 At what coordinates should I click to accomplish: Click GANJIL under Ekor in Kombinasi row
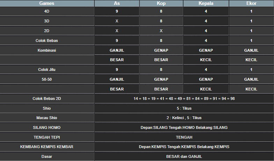[251, 50]
